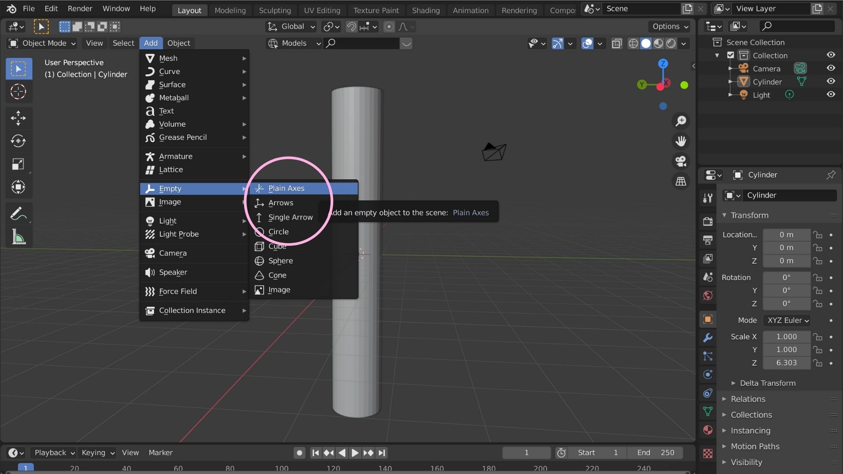843x474 pixels.
Task: Collapse the Collection tree item
Action: (717, 55)
